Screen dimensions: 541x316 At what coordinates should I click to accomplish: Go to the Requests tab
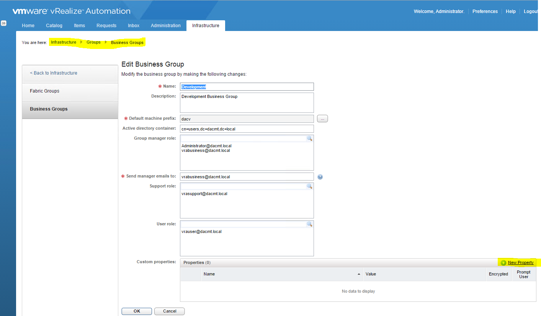[106, 26]
